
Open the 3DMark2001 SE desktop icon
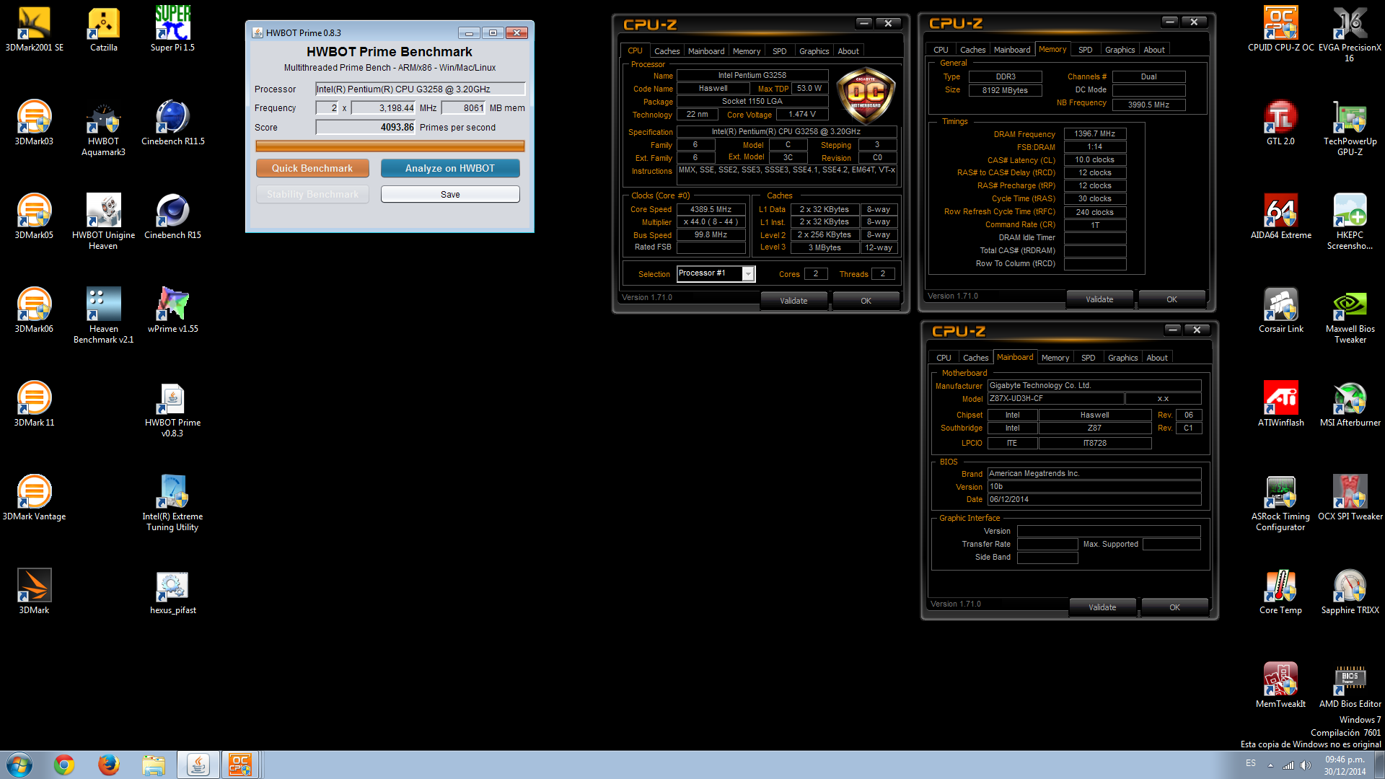tap(34, 29)
